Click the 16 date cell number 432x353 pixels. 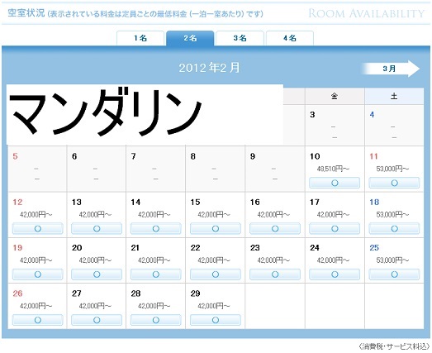click(x=255, y=203)
